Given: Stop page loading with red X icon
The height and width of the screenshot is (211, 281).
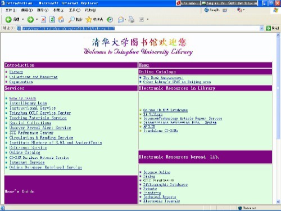Looking at the screenshot, I should point(43,19).
